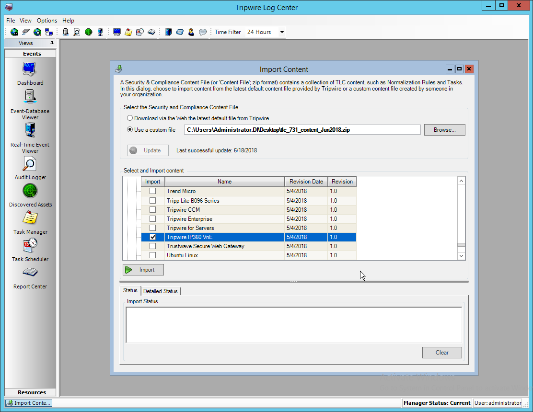Viewport: 533px width, 412px height.
Task: Select the Events section header in sidebar
Action: (30, 54)
